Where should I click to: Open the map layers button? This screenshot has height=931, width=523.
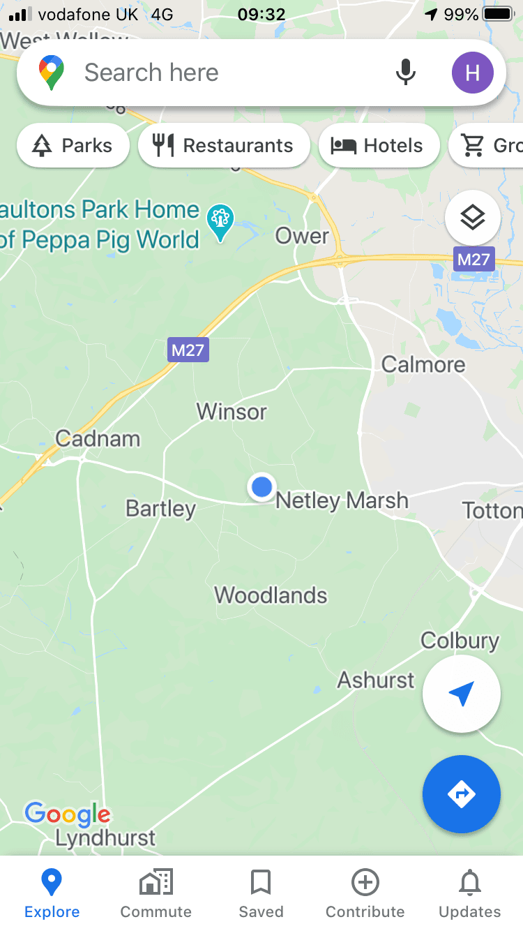click(473, 218)
